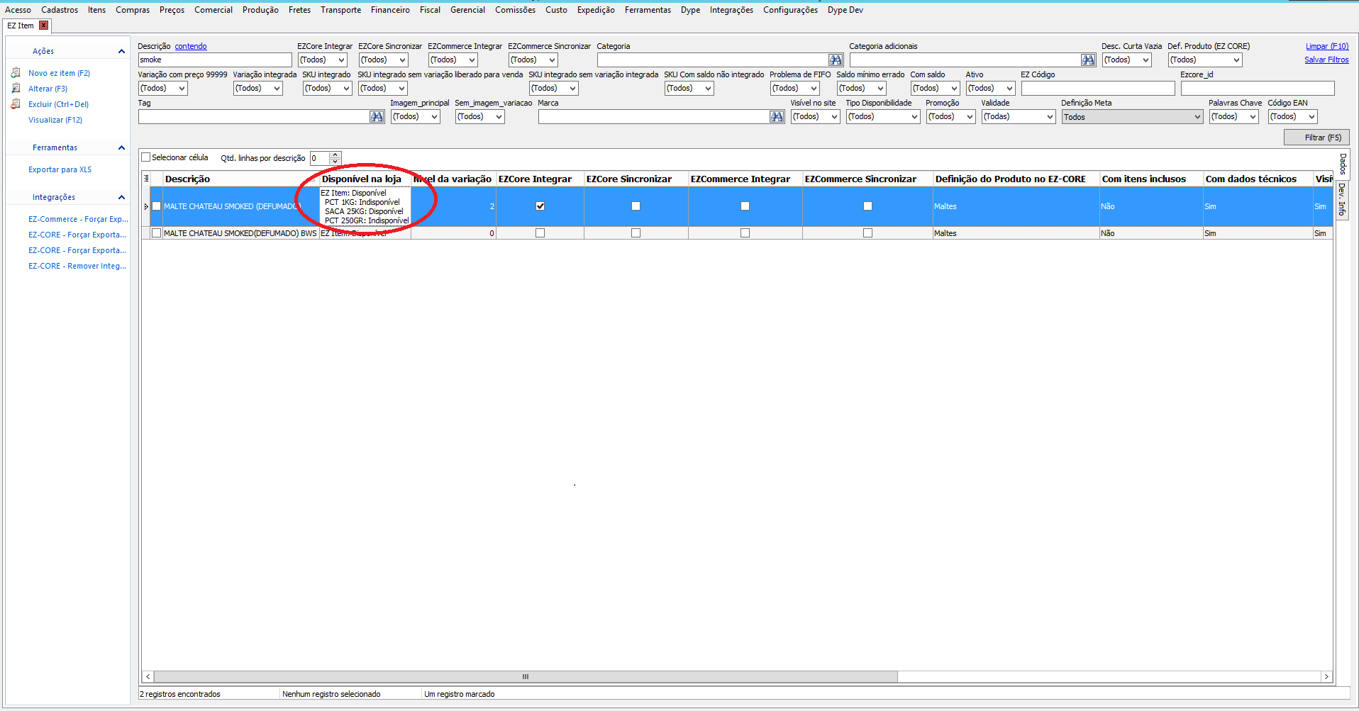Image resolution: width=1359 pixels, height=711 pixels.
Task: Open the Financeiro menu
Action: tap(390, 10)
